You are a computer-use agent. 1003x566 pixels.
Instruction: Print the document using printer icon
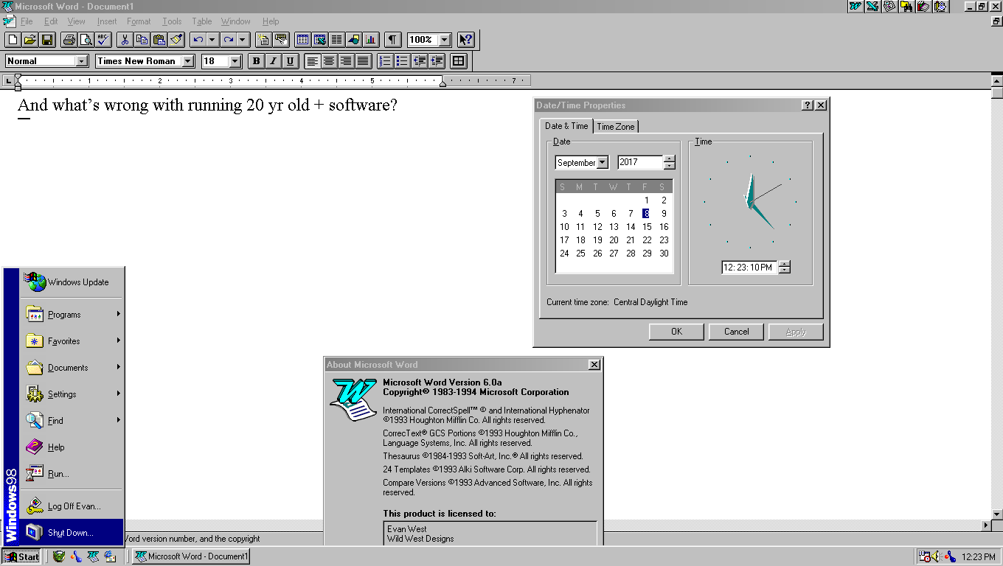click(69, 40)
